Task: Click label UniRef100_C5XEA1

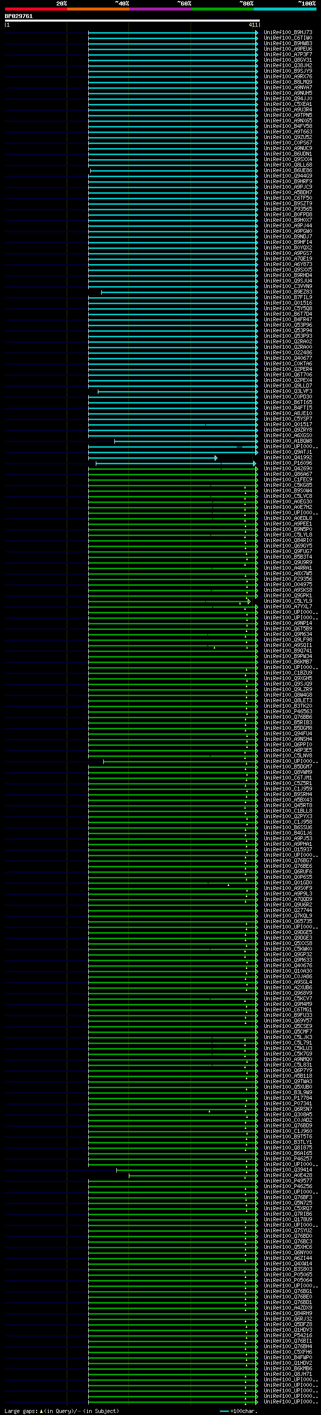Action: click(x=288, y=104)
